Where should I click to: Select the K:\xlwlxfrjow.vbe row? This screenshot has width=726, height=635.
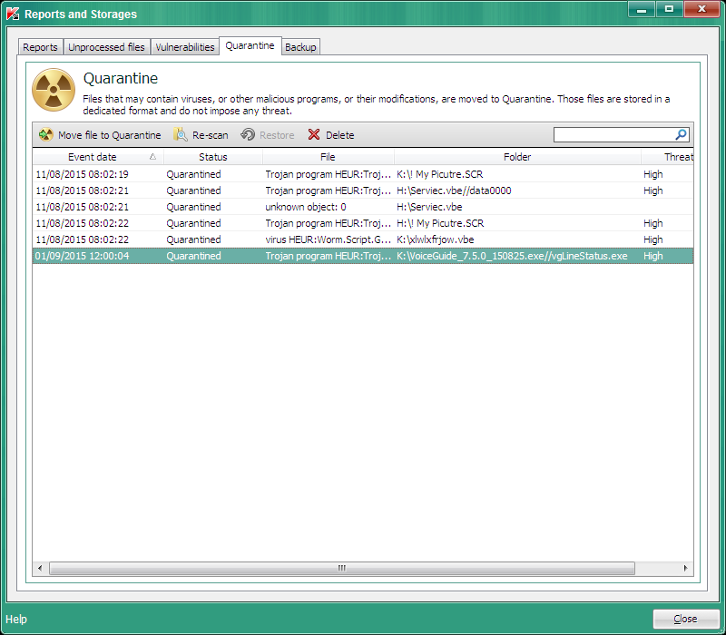click(x=363, y=239)
